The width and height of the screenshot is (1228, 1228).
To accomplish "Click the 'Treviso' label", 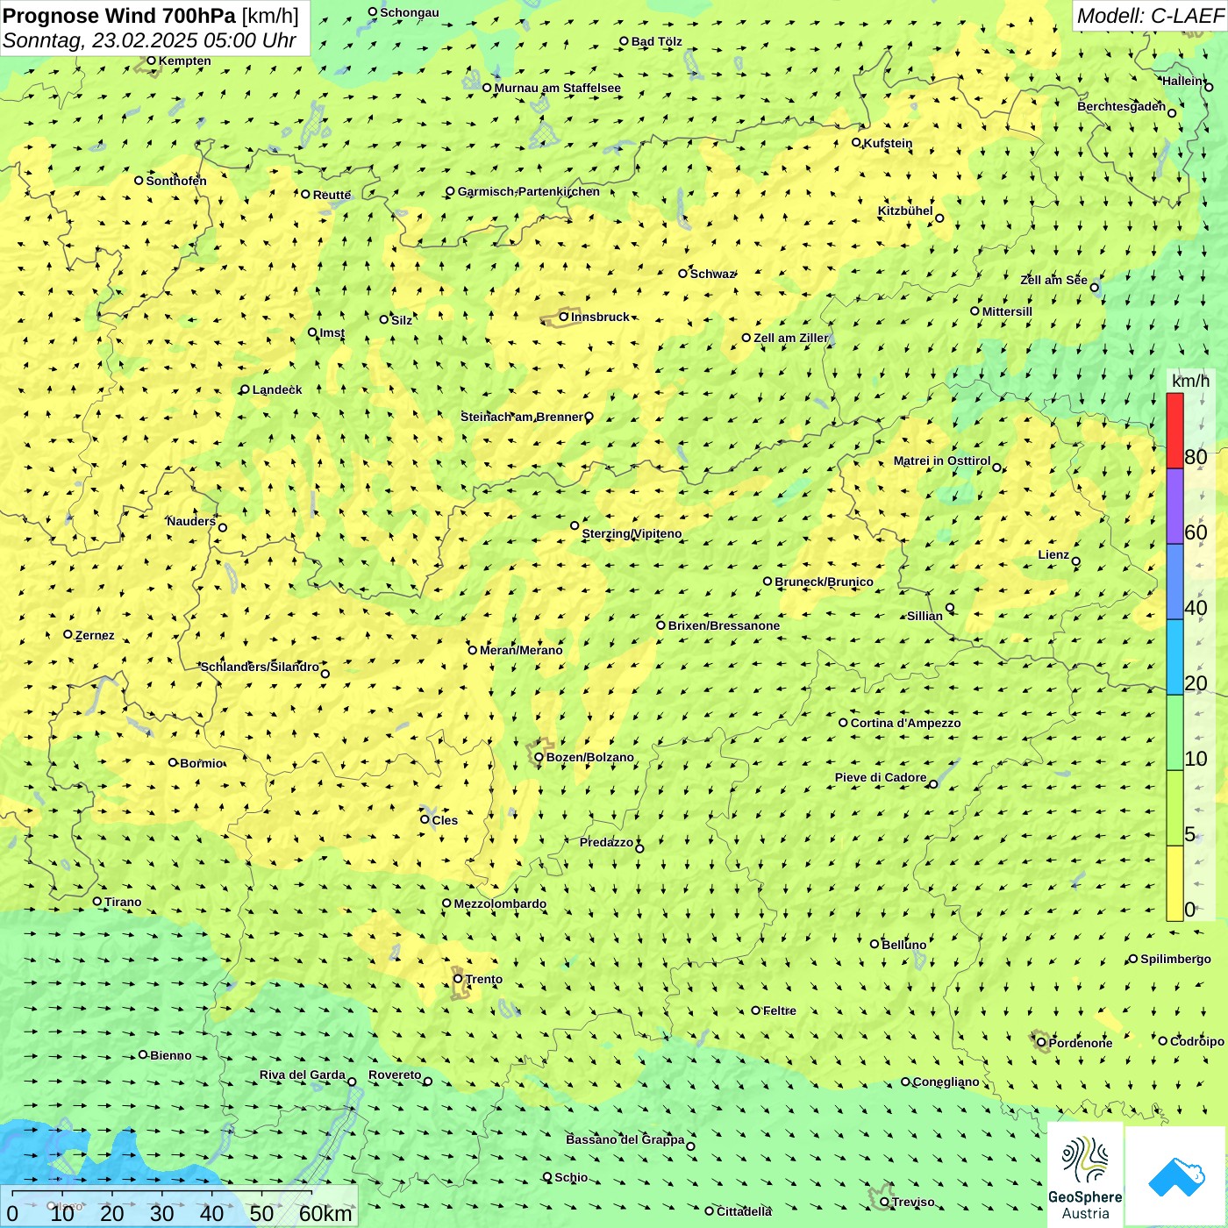I will tap(913, 1202).
